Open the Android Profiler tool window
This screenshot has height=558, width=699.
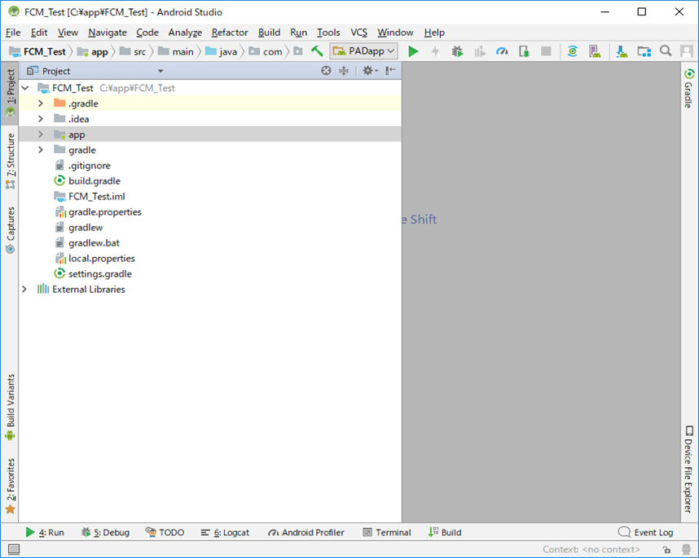(306, 533)
